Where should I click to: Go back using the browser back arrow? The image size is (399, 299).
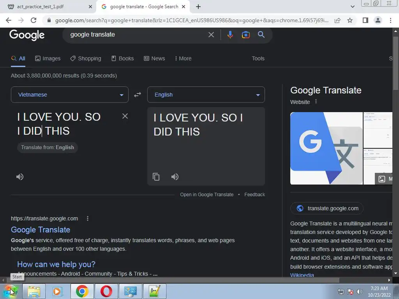pos(9,20)
